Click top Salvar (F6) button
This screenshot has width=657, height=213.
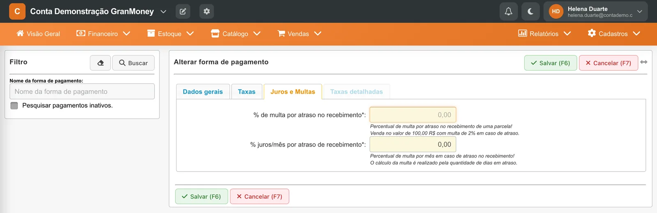click(x=551, y=63)
